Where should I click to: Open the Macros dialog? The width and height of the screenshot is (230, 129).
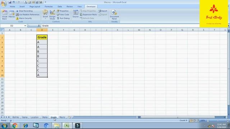point(11,14)
